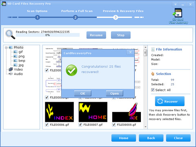Select gif in the Photo tree

tap(20, 52)
